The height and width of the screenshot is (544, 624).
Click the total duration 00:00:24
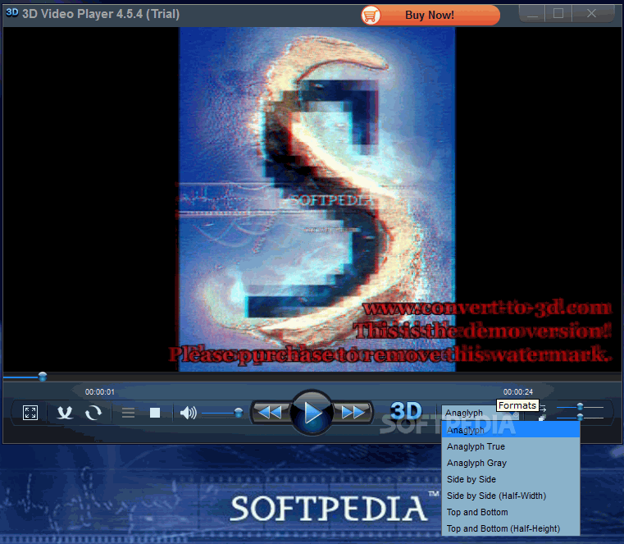517,392
